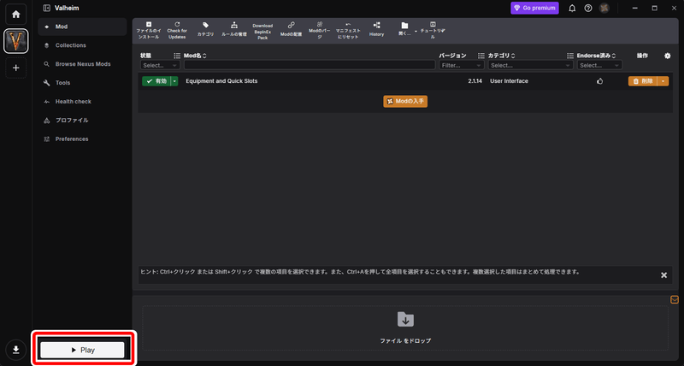Click ファイルをドロップ drop area
The width and height of the screenshot is (684, 366).
point(405,328)
